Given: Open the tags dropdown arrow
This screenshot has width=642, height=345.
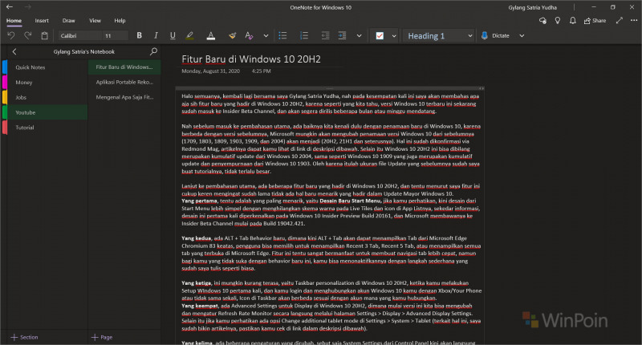Looking at the screenshot, I should click(x=394, y=35).
